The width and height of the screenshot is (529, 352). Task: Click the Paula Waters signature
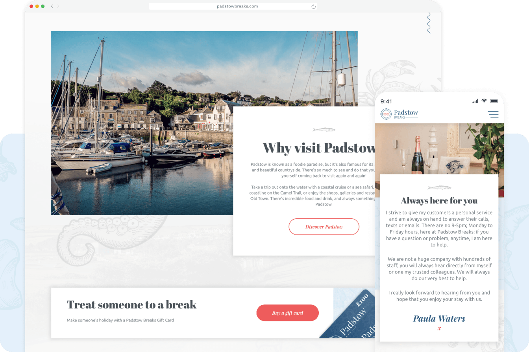point(439,319)
